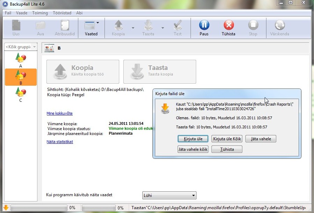Click the download arrow icon in overwrite dialog
314x213 pixels.
(x=165, y=108)
